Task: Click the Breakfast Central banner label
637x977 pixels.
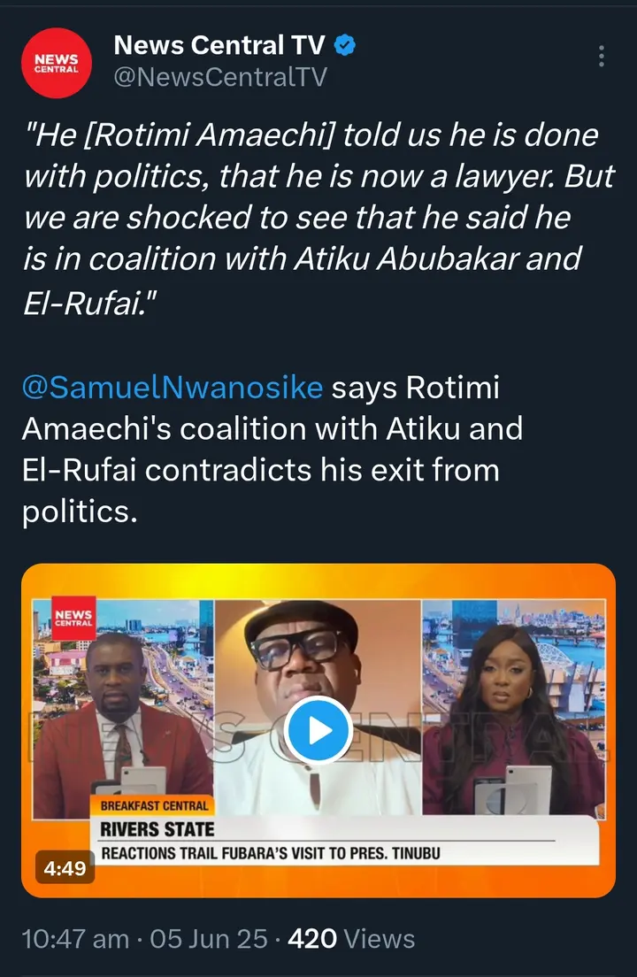Action: (154, 806)
